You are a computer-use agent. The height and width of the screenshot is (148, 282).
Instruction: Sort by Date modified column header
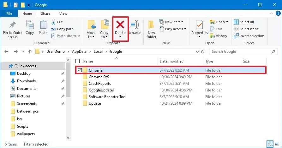171,61
